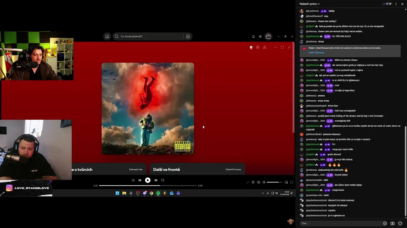
Task: Click username @JanGulas-o5w in chat
Action: tap(314, 195)
